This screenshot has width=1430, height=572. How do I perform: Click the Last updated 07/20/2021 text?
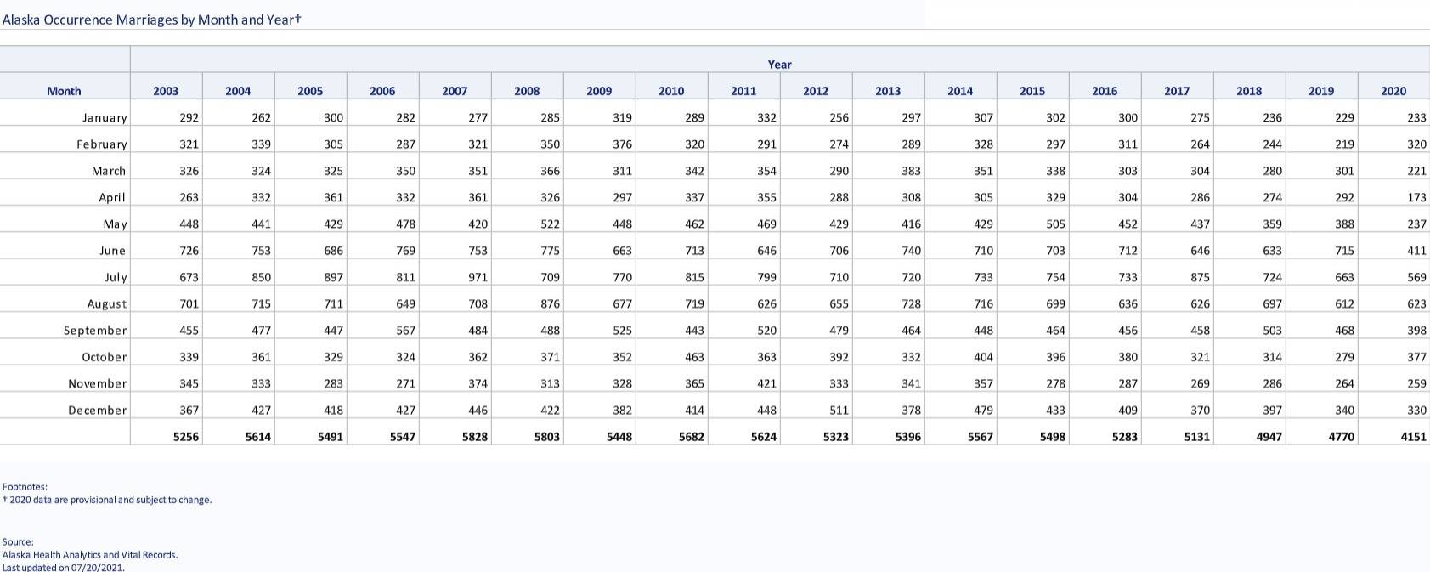[64, 567]
